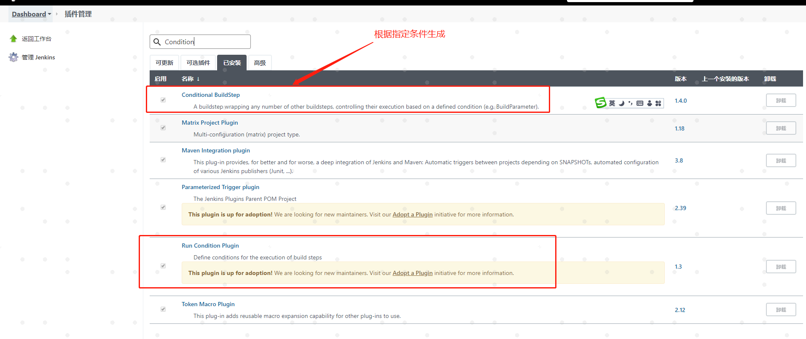Toggle the Token Macro Plugin enable checkbox
The height and width of the screenshot is (339, 806).
[163, 309]
